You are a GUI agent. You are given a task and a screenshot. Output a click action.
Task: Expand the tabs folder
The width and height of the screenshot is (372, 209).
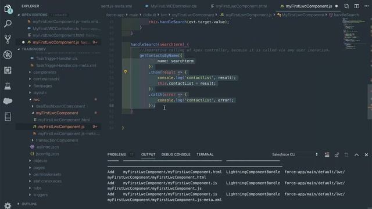coord(37,188)
